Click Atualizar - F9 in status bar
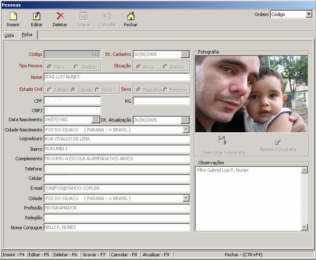This screenshot has width=316, height=260. click(156, 255)
